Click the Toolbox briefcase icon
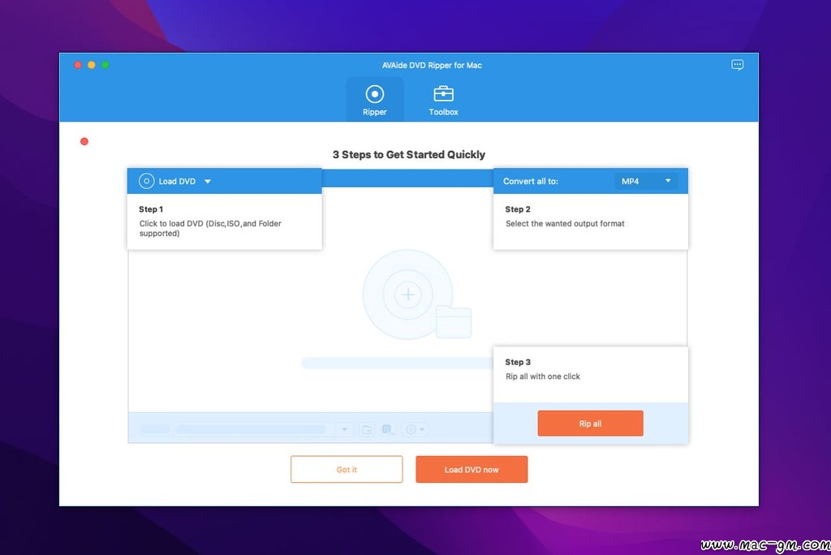This screenshot has height=555, width=831. pyautogui.click(x=444, y=94)
